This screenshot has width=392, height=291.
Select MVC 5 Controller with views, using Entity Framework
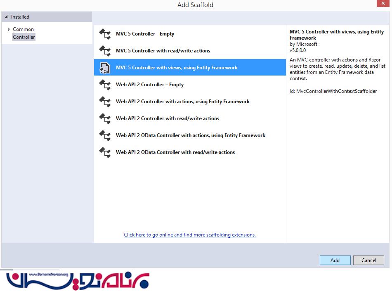click(190, 68)
